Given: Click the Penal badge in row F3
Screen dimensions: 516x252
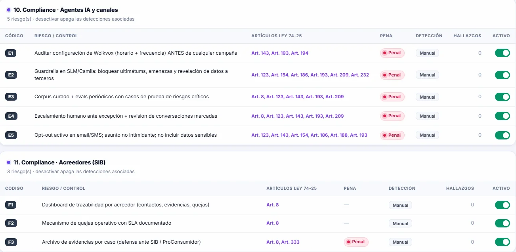Looking at the screenshot, I should tap(356, 242).
